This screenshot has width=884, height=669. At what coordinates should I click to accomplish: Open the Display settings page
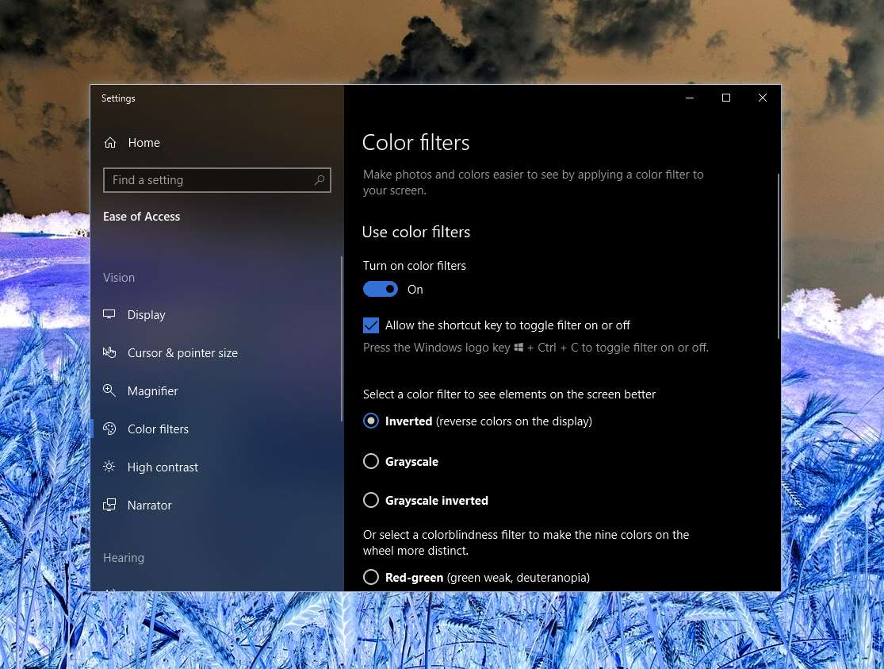(147, 315)
